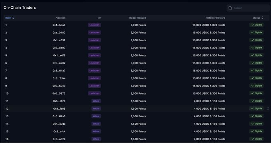This screenshot has width=271, height=143.
Task: Focus the Search input field
Action: (248, 8)
